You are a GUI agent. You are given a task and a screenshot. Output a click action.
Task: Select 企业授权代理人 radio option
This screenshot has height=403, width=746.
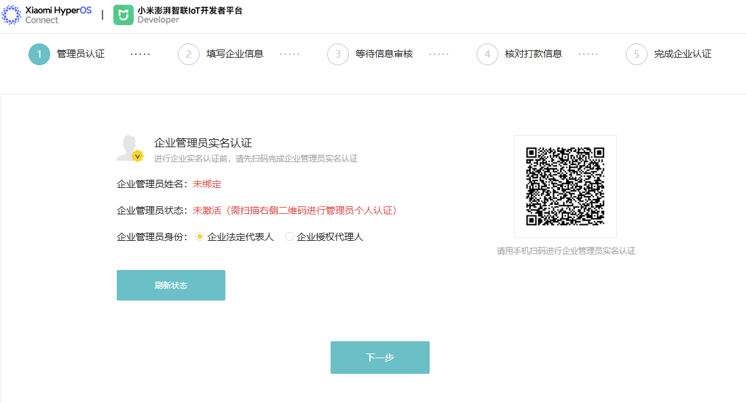(289, 237)
